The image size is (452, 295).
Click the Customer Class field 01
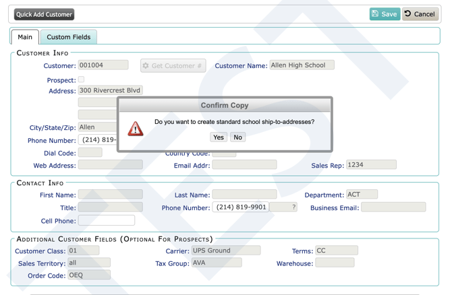84,251
